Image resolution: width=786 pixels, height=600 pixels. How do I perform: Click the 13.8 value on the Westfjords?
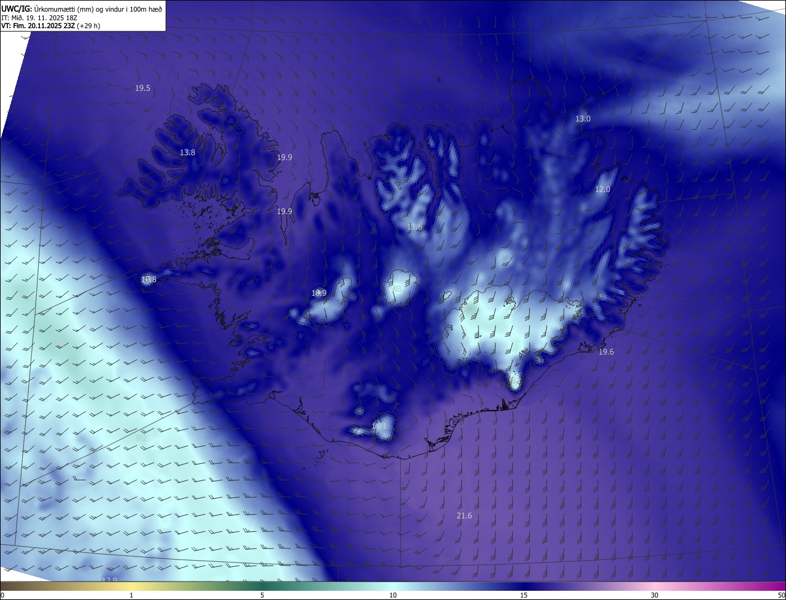[187, 153]
